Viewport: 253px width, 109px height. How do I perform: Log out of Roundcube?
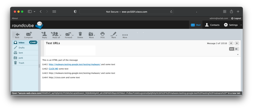pyautogui.click(x=236, y=18)
